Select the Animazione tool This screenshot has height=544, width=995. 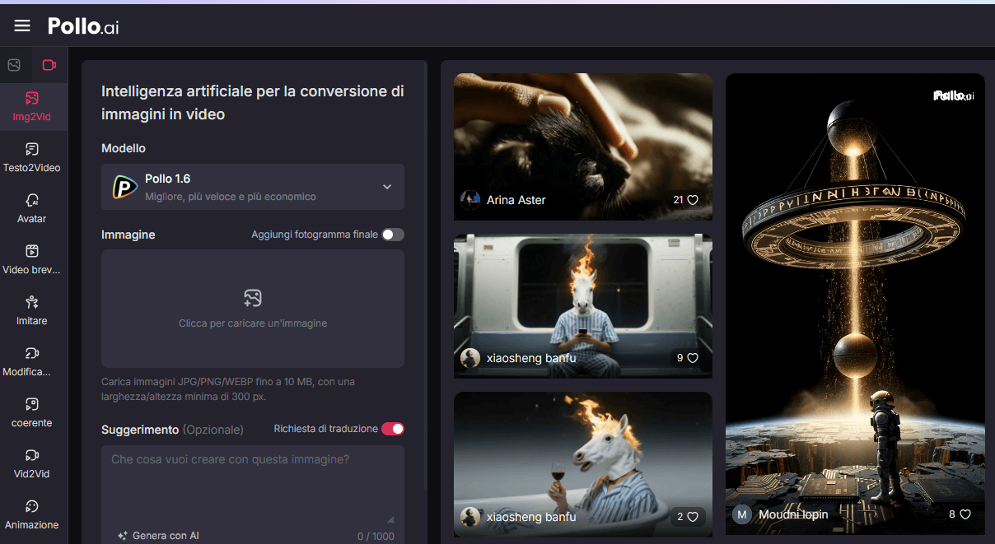[33, 515]
